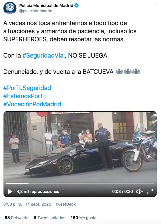View the 6 Tweets citados list
The height and width of the screenshot is (224, 161).
pos(50,218)
